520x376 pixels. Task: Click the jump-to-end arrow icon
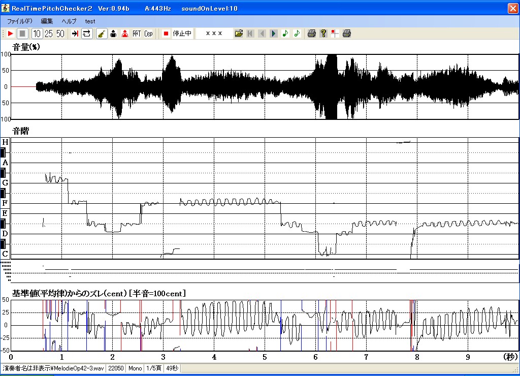75,34
